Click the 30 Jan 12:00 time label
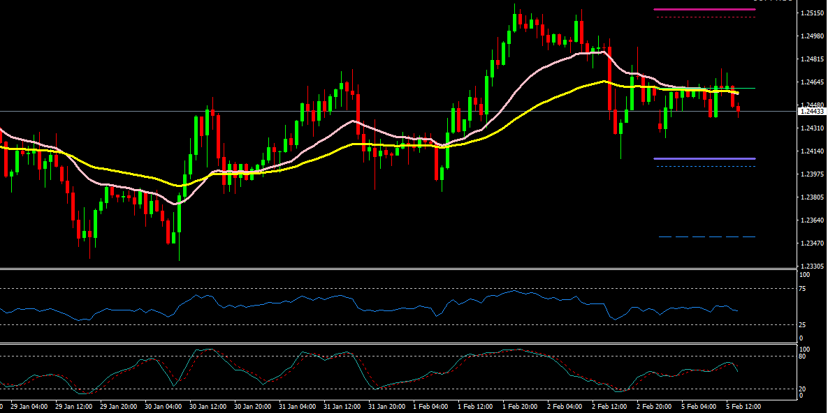Image resolution: width=828 pixels, height=413 pixels. 208,406
